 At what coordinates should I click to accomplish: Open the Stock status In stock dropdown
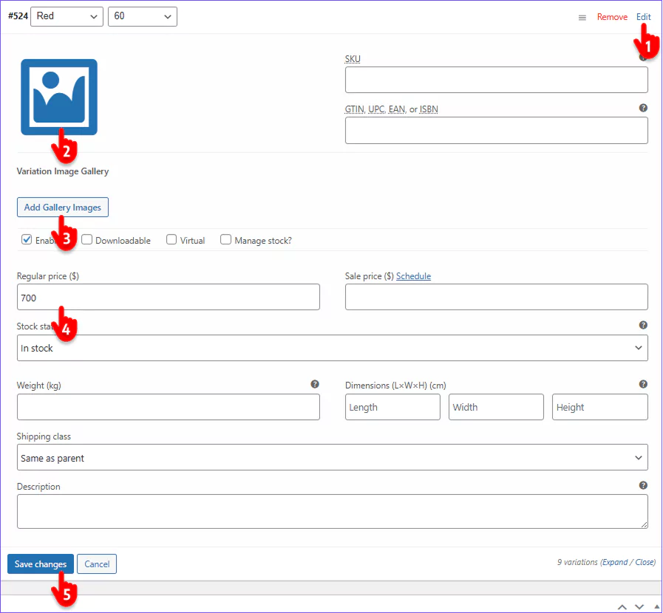pyautogui.click(x=333, y=348)
